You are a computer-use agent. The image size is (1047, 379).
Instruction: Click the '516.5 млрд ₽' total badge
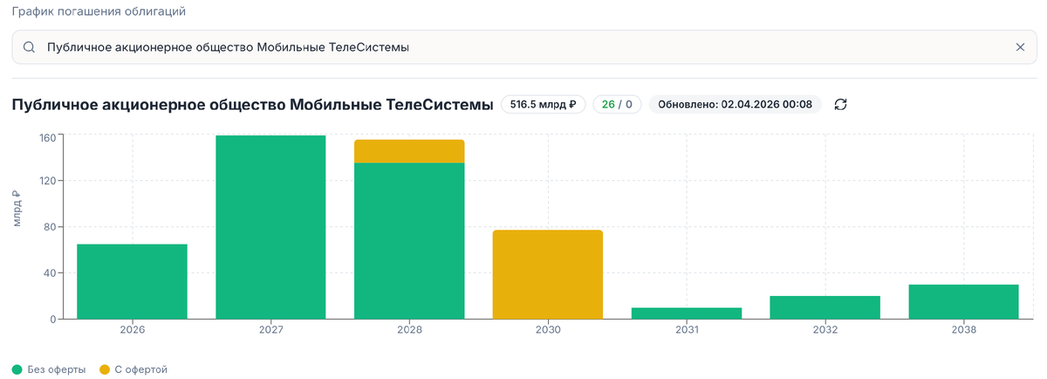coord(543,105)
